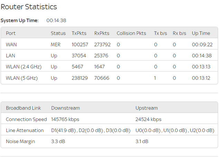Click the Up Time column header

click(201, 33)
